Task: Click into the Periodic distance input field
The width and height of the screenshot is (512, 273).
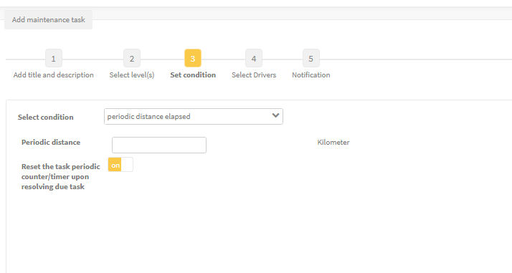Action: tap(159, 145)
